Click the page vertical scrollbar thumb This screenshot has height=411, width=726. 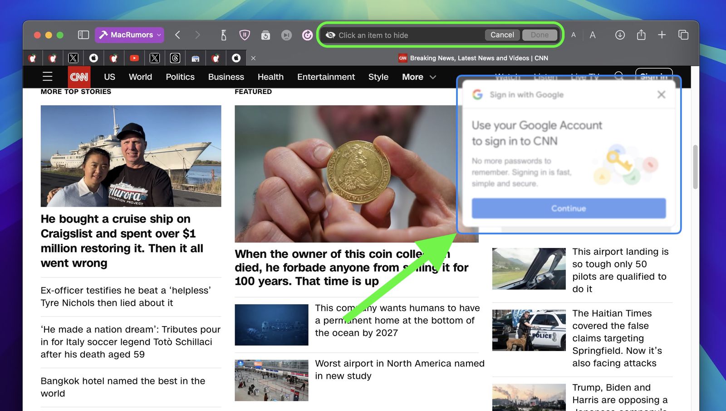tap(695, 167)
